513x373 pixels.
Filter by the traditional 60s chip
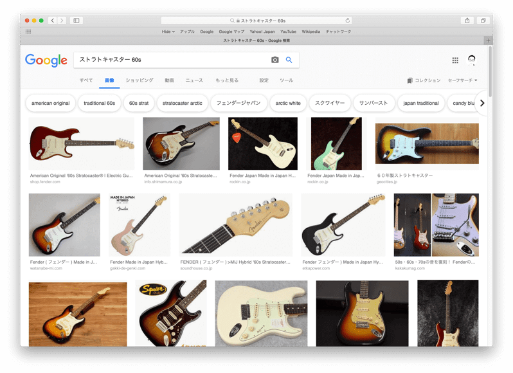tap(100, 103)
